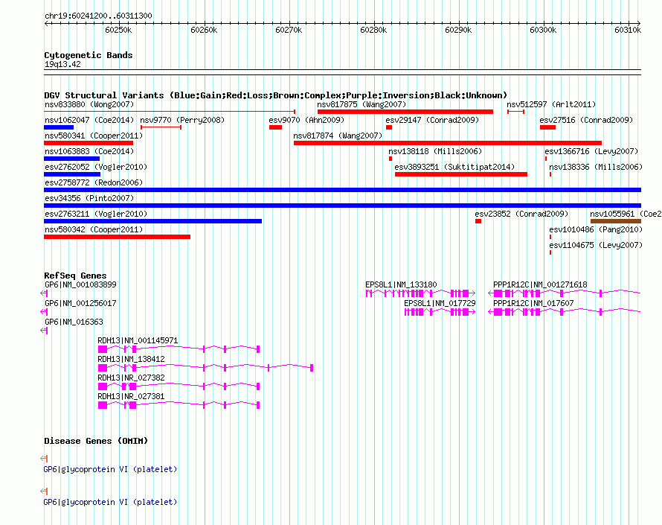Image resolution: width=662 pixels, height=525 pixels.
Task: Select the RDH13|NR_027382 transcript model
Action: coord(179,386)
